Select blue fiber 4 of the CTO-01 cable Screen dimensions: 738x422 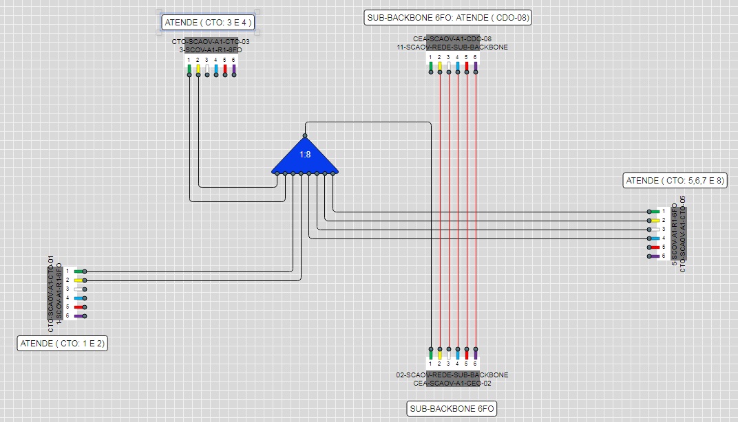pyautogui.click(x=78, y=298)
